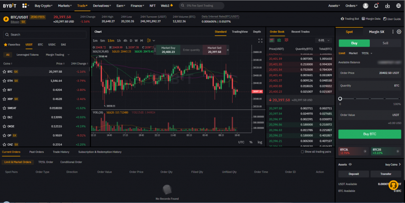Click the Bitcoin coin logo
Screen dimensions: 405x203
[x=6, y=19]
